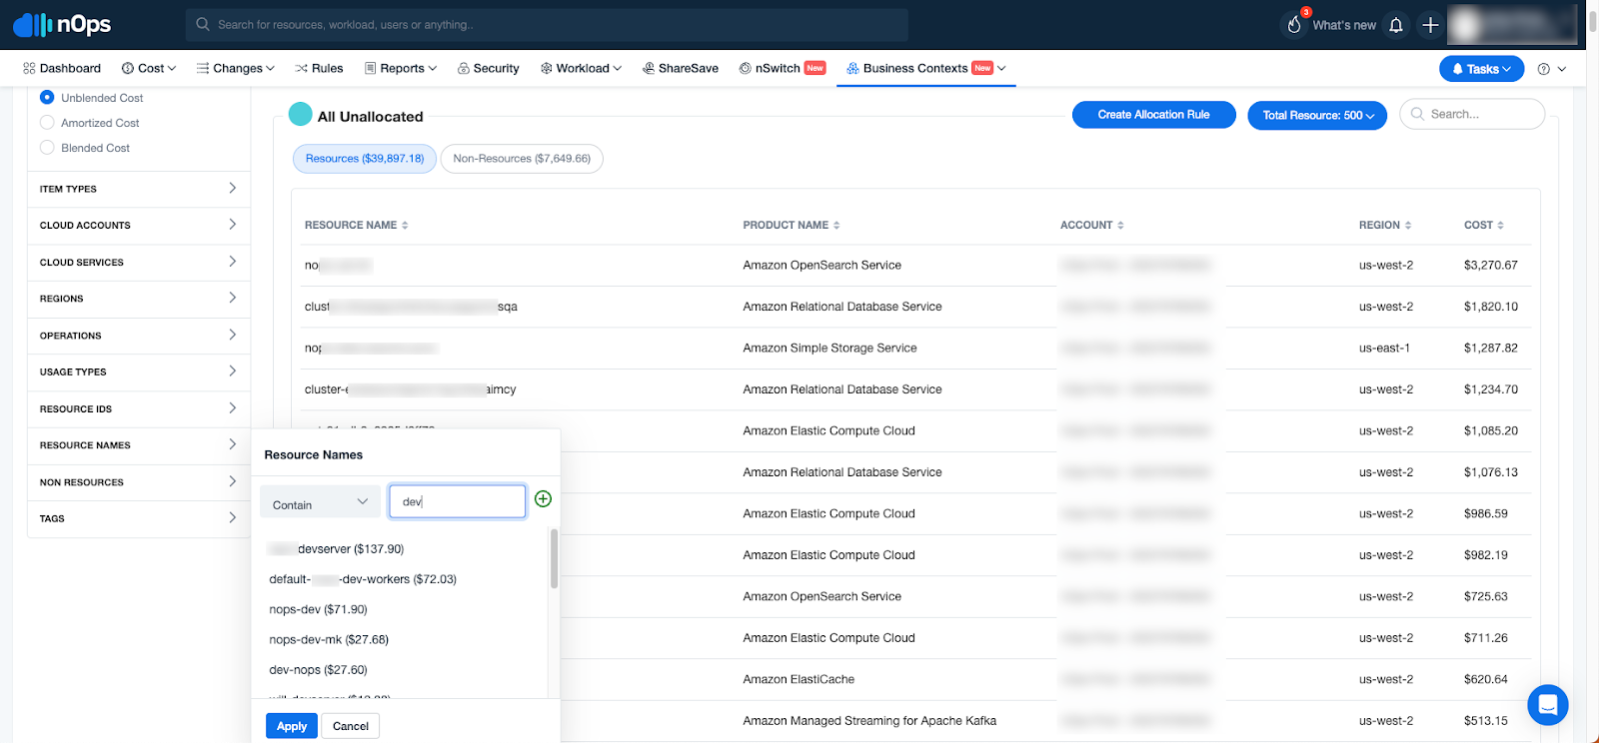This screenshot has height=743, width=1599.
Task: Expand the Resource IDs filter
Action: [139, 409]
